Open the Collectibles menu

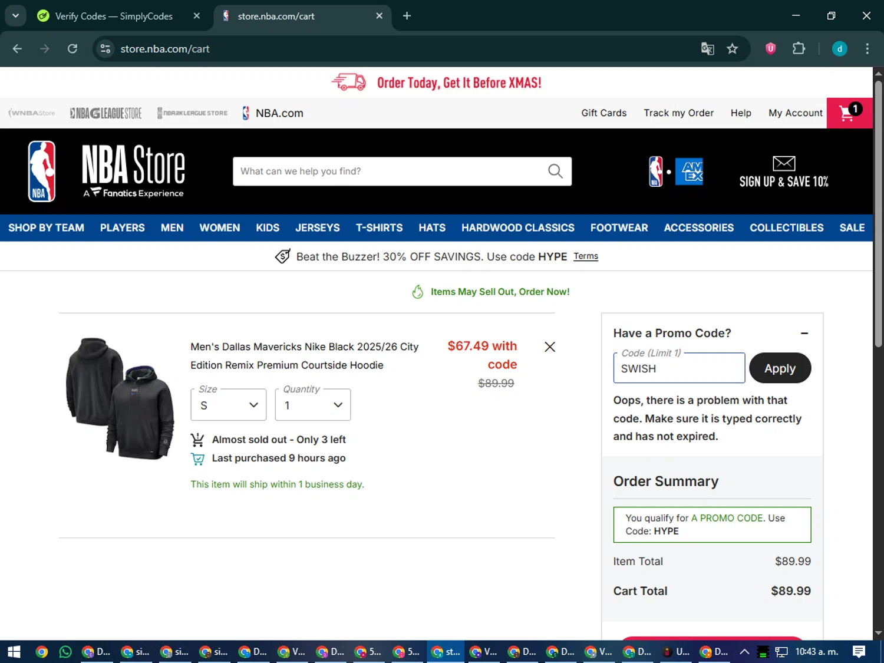click(x=786, y=228)
